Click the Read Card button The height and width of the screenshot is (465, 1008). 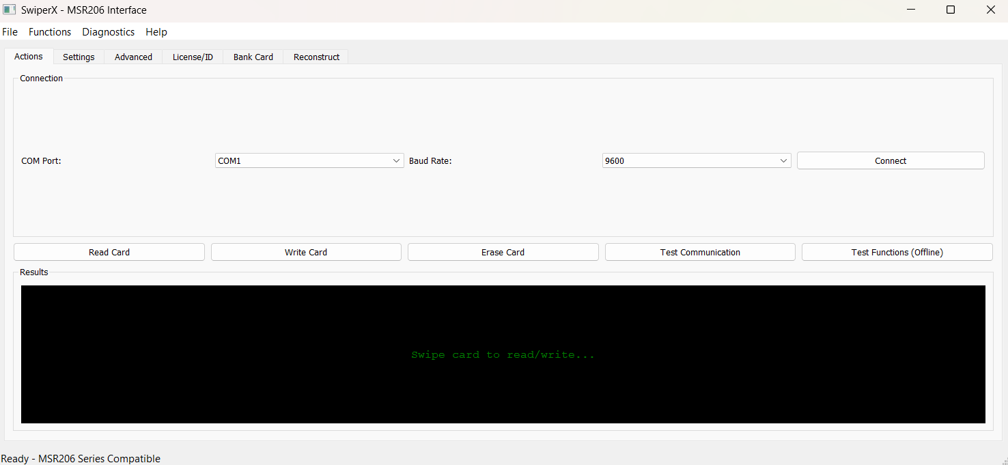pos(109,253)
